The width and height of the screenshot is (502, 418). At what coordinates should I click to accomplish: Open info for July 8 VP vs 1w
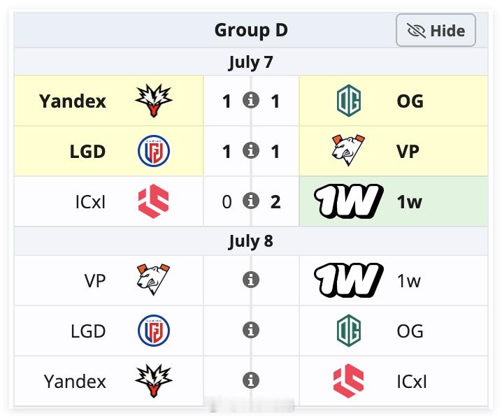pyautogui.click(x=251, y=280)
